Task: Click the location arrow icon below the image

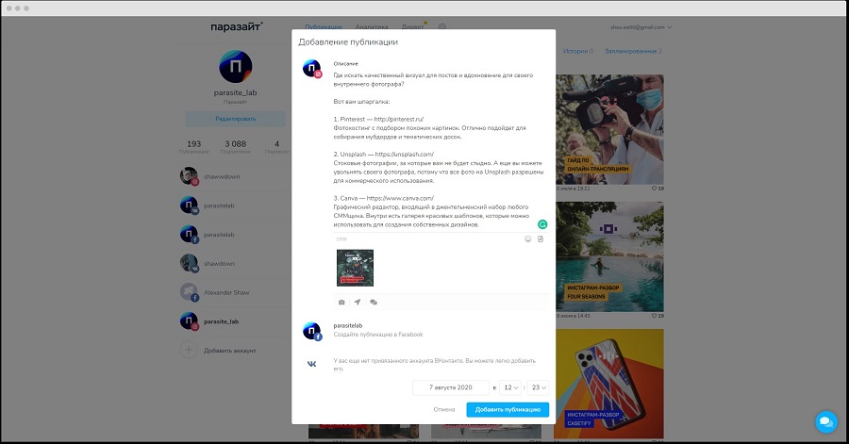Action: tap(358, 303)
